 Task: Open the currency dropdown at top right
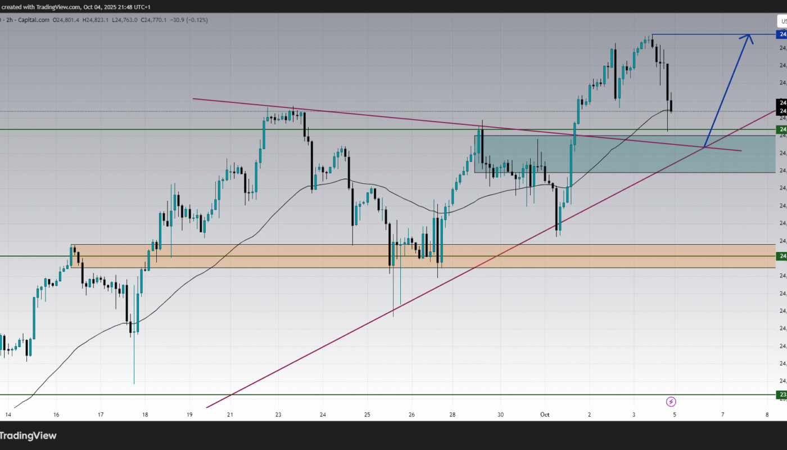click(x=781, y=21)
